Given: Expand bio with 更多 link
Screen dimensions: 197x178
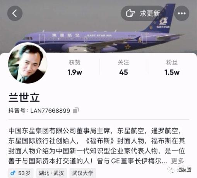Looking at the screenshot, I should click(x=177, y=161).
